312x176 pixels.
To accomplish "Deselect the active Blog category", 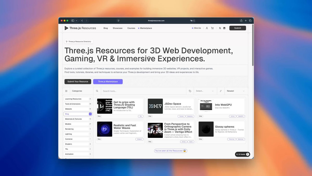I will (78, 114).
